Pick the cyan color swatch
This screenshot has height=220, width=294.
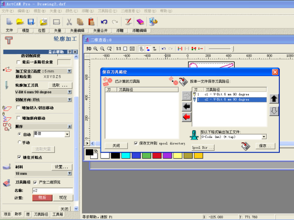(125, 156)
